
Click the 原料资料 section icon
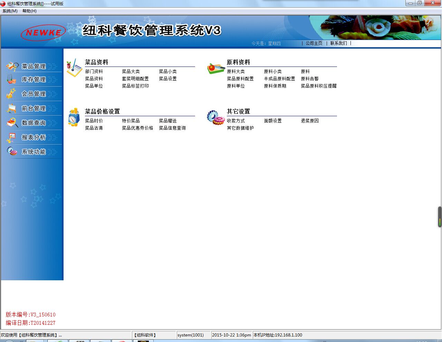216,68
